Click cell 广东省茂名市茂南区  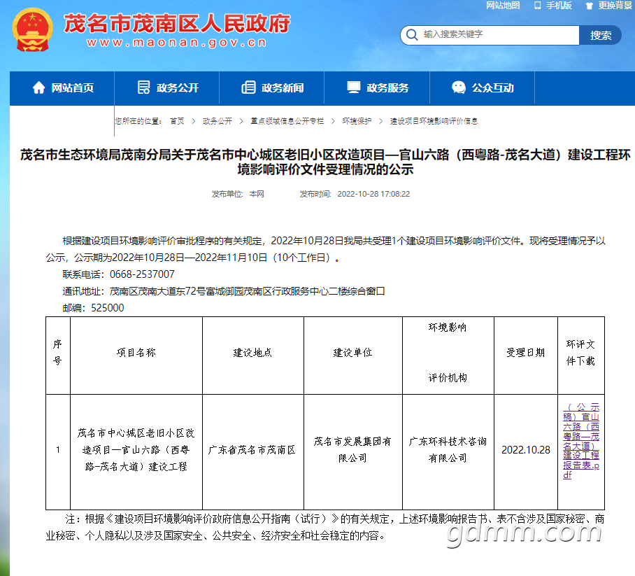[252, 450]
